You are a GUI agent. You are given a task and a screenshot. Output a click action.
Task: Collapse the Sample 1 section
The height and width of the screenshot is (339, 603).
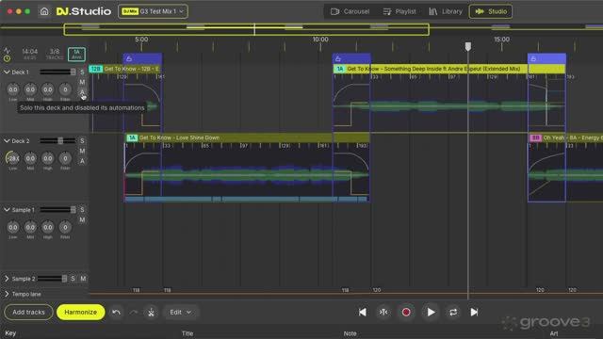point(7,210)
